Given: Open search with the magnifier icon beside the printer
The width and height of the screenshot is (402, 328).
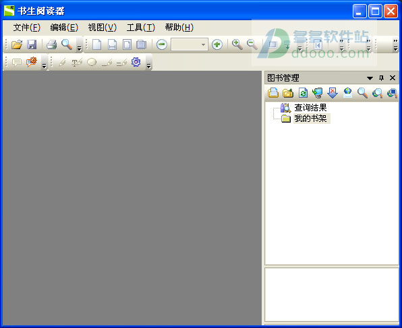Looking at the screenshot, I should (67, 44).
